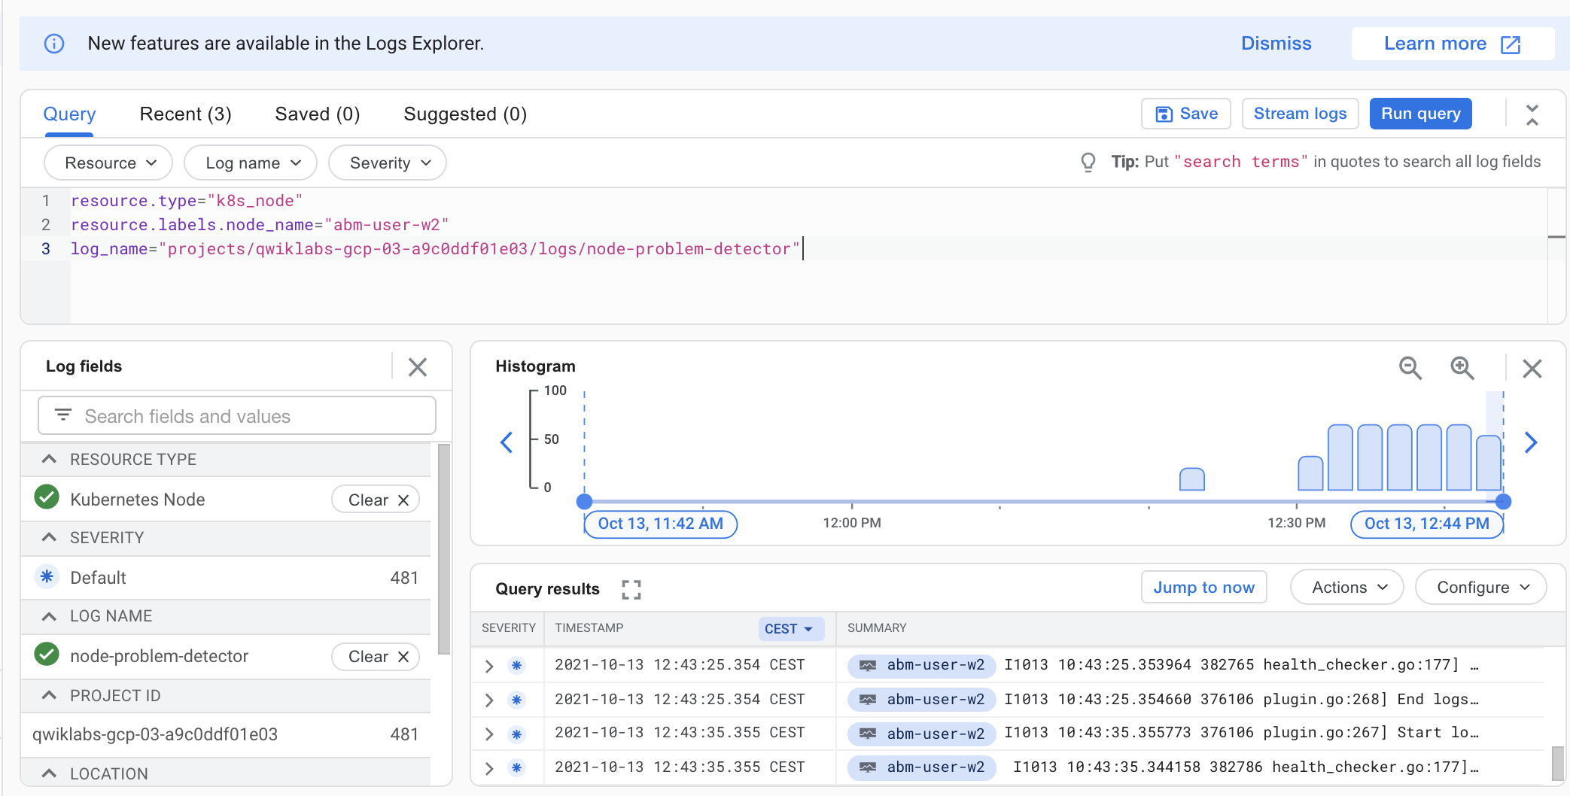Viewport: 1570px width, 796px height.
Task: Collapse the PROJECT ID section
Action: point(50,695)
